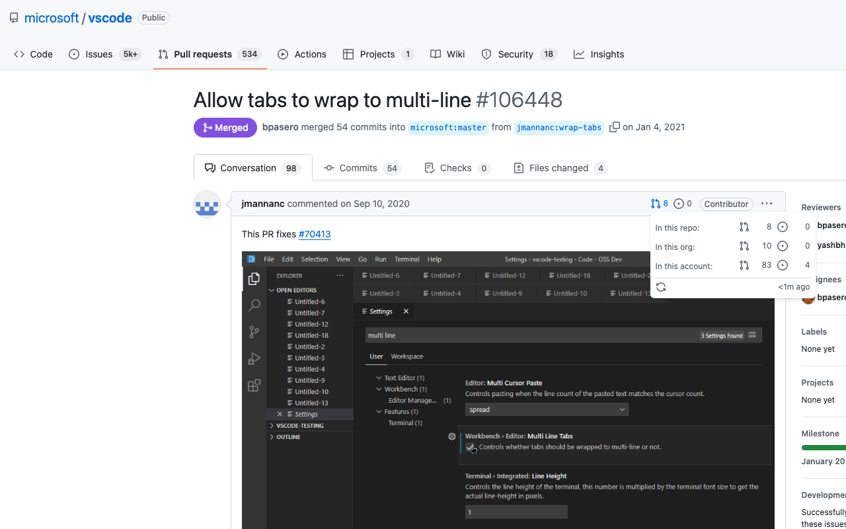Open the Terminal menu in VS Code
Viewport: 846px width, 529px height.
[x=406, y=259]
